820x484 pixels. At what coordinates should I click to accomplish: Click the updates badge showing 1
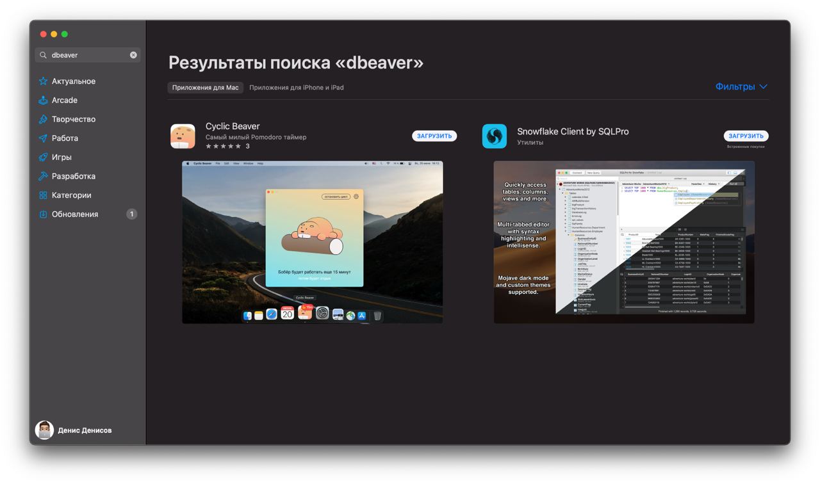click(131, 214)
